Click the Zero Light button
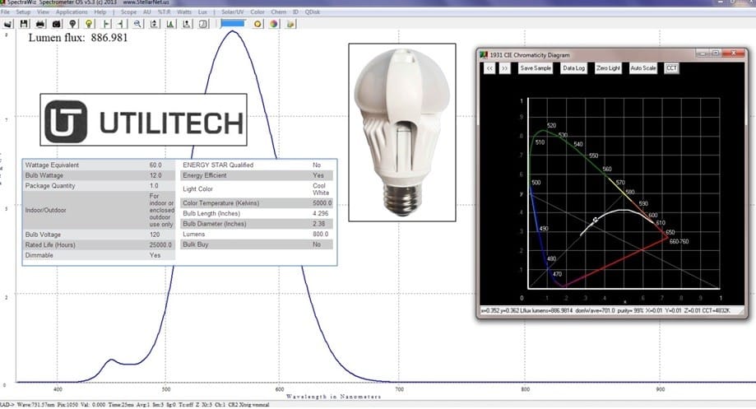Screen dimensions: 756x409 [608, 68]
